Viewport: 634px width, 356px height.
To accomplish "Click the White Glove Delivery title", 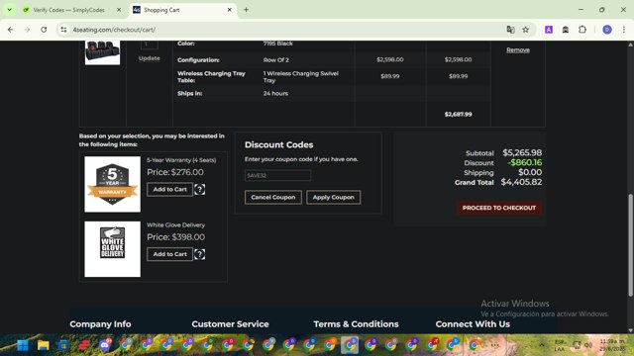I will pyautogui.click(x=175, y=225).
